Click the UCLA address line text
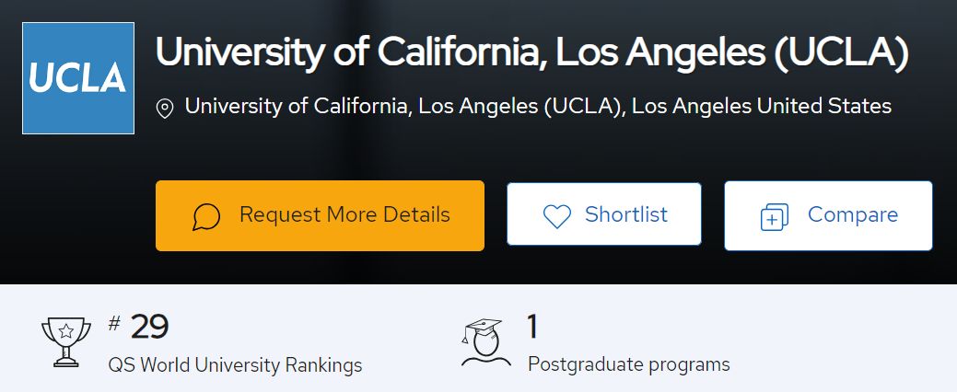The height and width of the screenshot is (392, 957). (x=538, y=106)
